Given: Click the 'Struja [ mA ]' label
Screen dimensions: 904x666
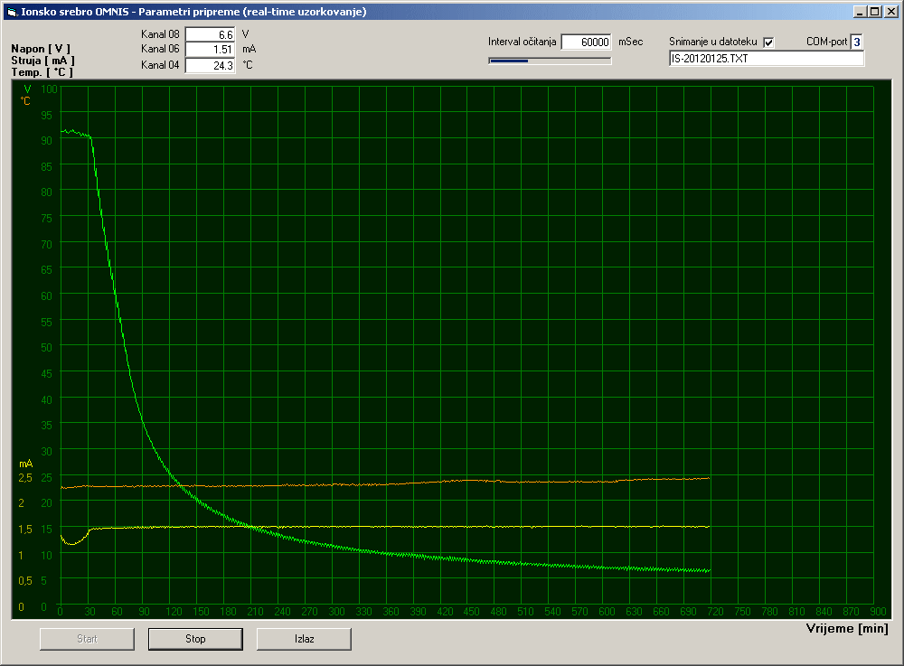Looking at the screenshot, I should [x=42, y=61].
